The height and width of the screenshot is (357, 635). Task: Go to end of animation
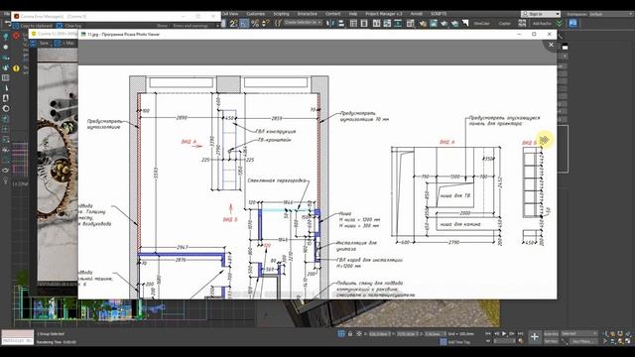point(520,334)
